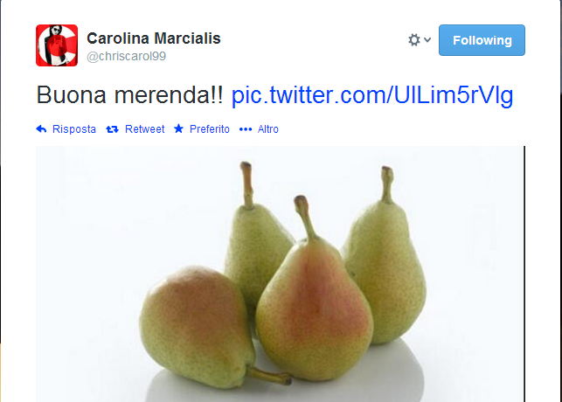Click the reply arrow icon
Image resolution: width=562 pixels, height=402 pixels.
41,129
